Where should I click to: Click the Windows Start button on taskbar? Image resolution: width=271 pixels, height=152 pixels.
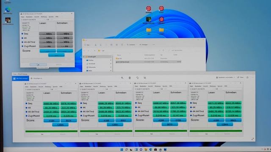(122, 149)
